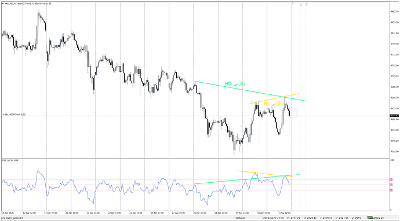Image resolution: width=400 pixels, height=221 pixels.
Task: Select the yellow RD trendline on price chart
Action: point(274,99)
